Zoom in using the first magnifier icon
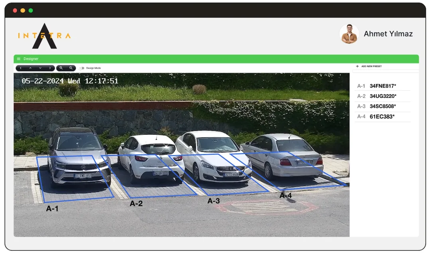Viewport: 429px width, 253px height. coord(61,68)
